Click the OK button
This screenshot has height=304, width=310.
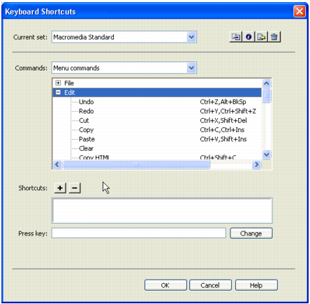[x=165, y=285]
